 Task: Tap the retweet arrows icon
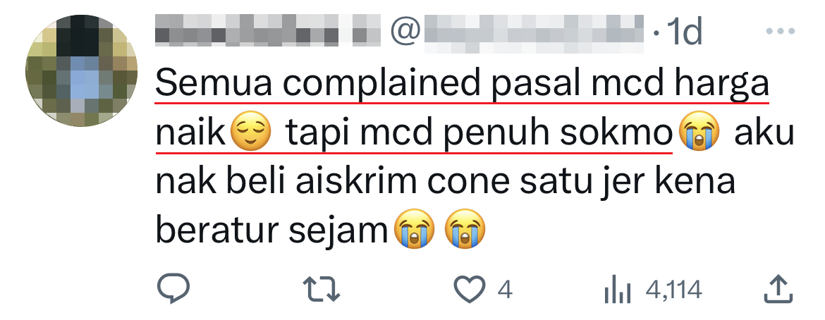pos(322,290)
